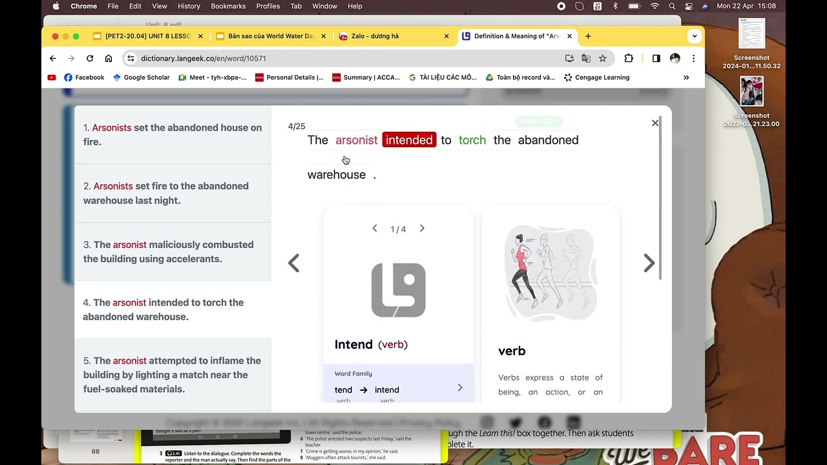Select the Definition & Meaning tab
This screenshot has height=465, width=827.
click(517, 36)
